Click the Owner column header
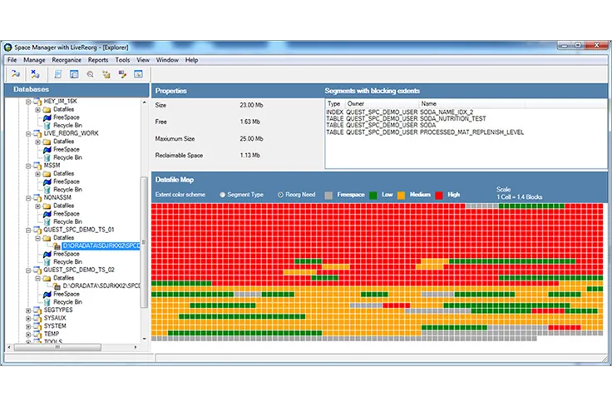612x407 pixels. 382,103
